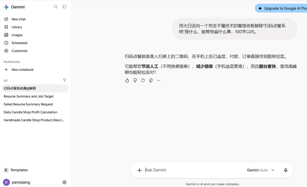Create a New notebook
The width and height of the screenshot is (307, 187).
pos(22,70)
